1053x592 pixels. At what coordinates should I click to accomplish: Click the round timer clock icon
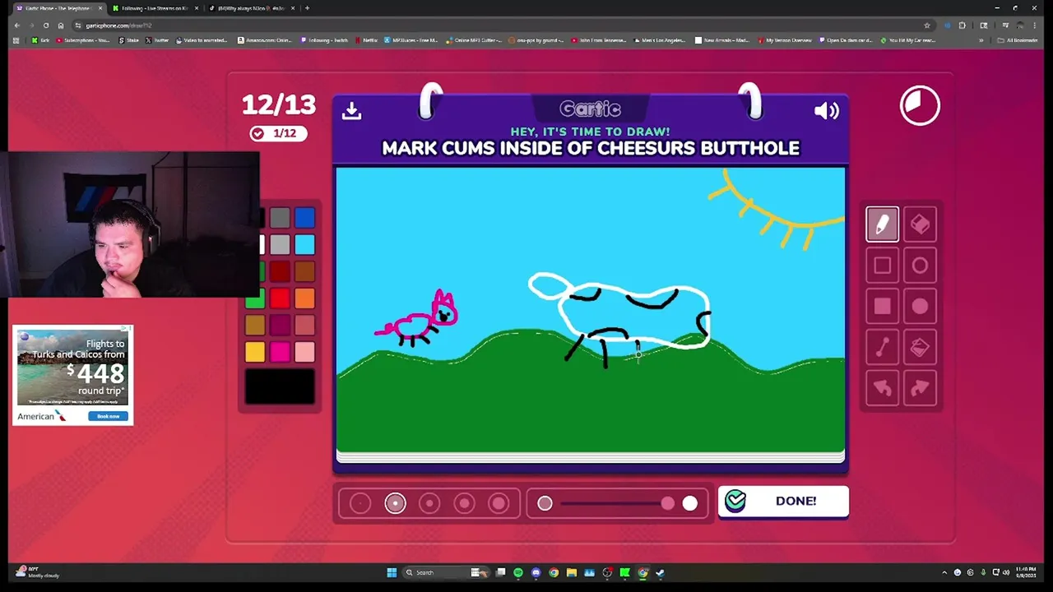click(920, 105)
